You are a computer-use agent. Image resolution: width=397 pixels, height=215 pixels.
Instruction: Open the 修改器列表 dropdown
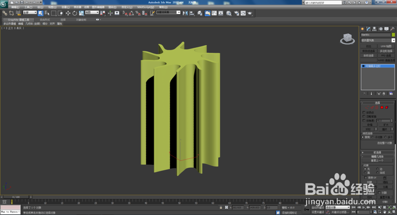393,40
